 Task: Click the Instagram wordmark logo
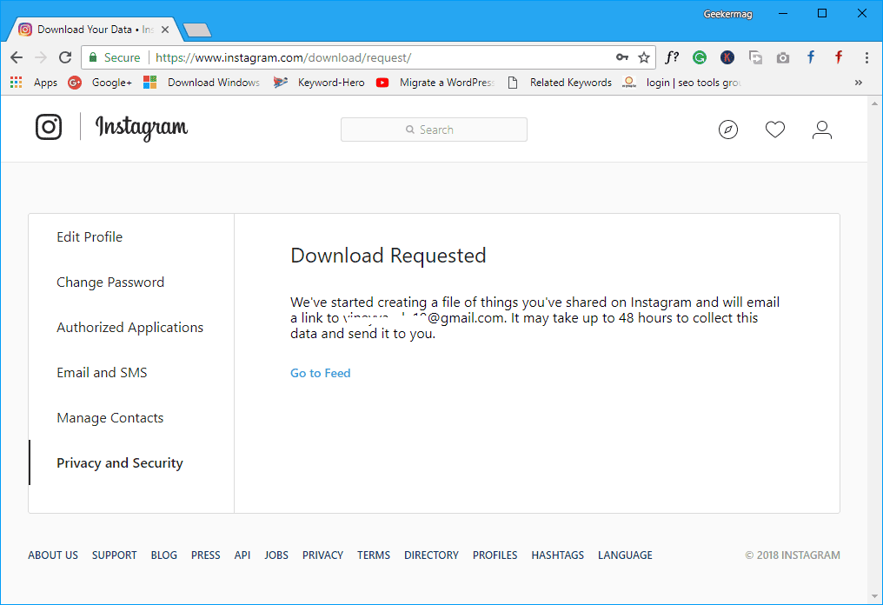142,128
